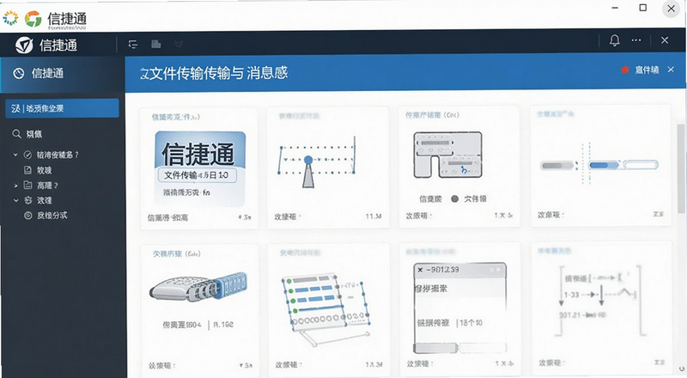This screenshot has height=378, width=687.
Task: Click the shield checkmark logo in header
Action: [24, 45]
